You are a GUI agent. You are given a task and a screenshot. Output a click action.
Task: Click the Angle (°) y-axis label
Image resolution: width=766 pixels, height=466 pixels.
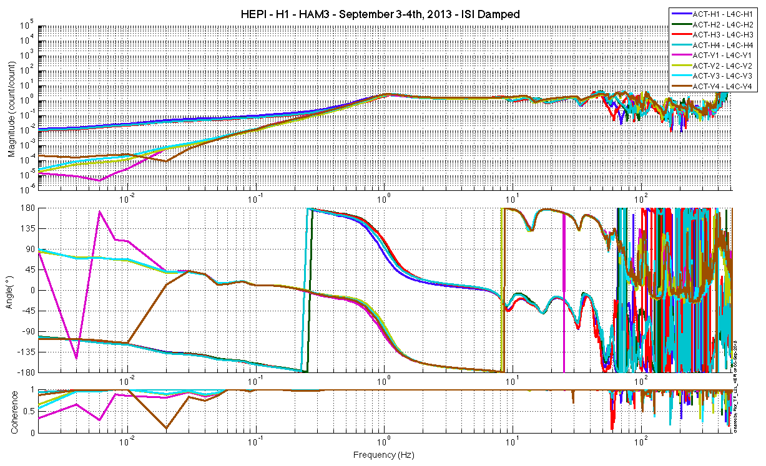[x=12, y=291]
